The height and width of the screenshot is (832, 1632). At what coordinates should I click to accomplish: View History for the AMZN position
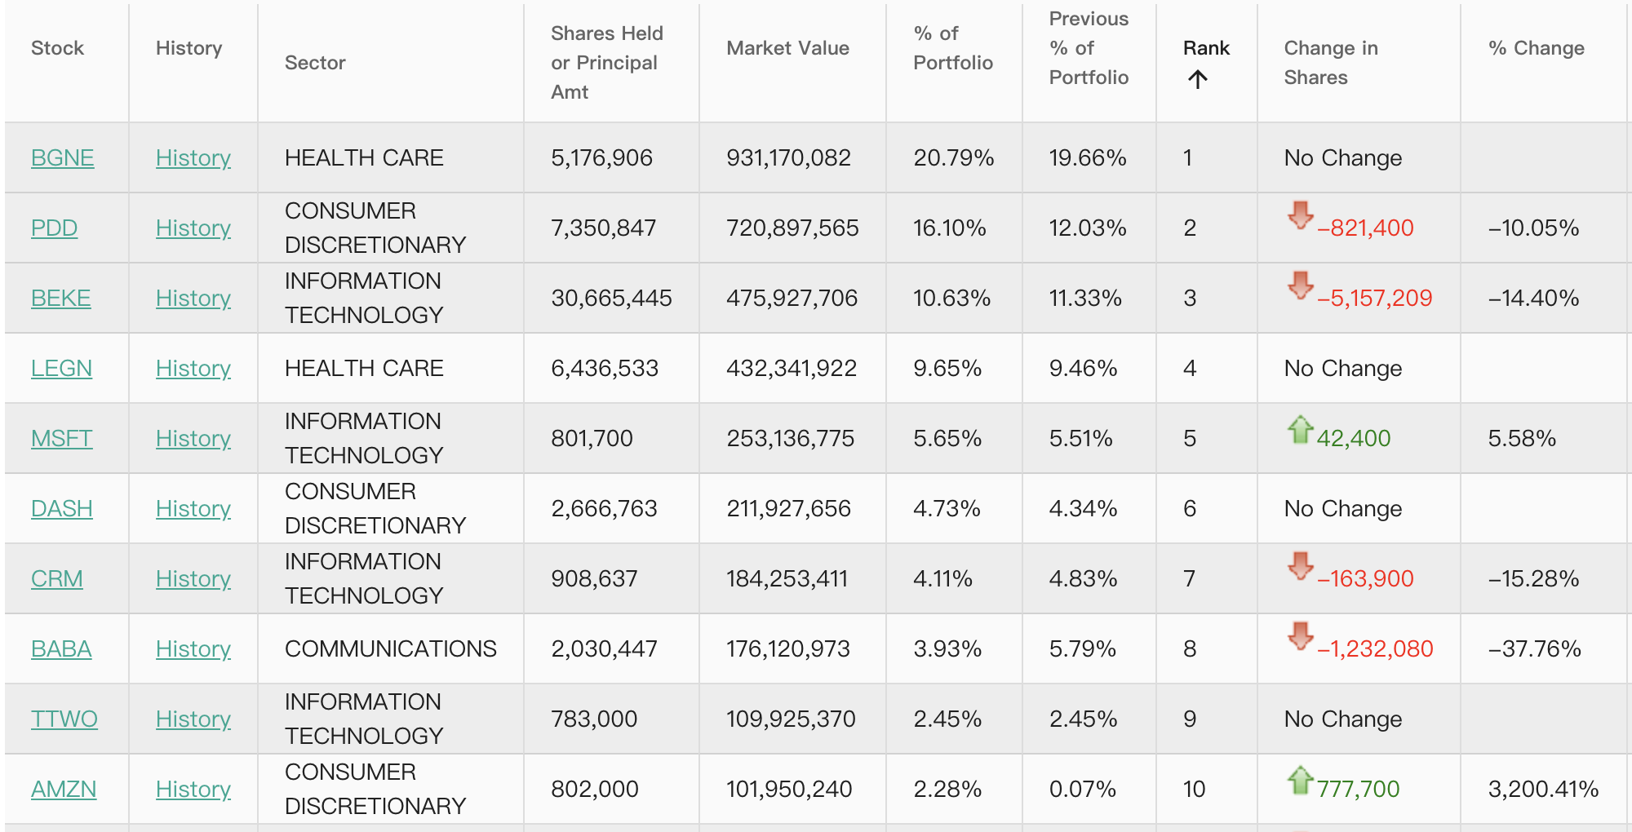pyautogui.click(x=193, y=789)
